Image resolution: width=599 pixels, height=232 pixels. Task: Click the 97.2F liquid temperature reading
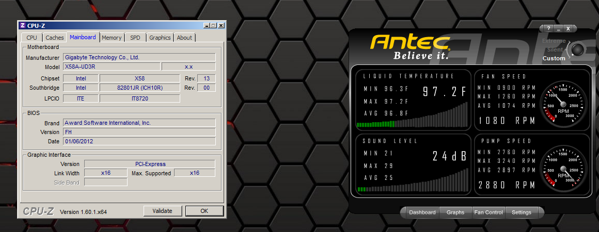445,92
